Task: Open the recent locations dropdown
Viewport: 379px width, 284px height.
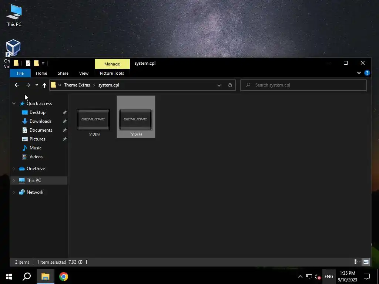Action: (37, 85)
